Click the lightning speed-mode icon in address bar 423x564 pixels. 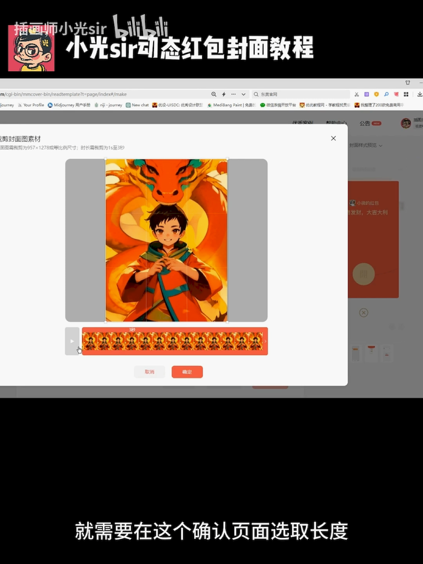224,94
